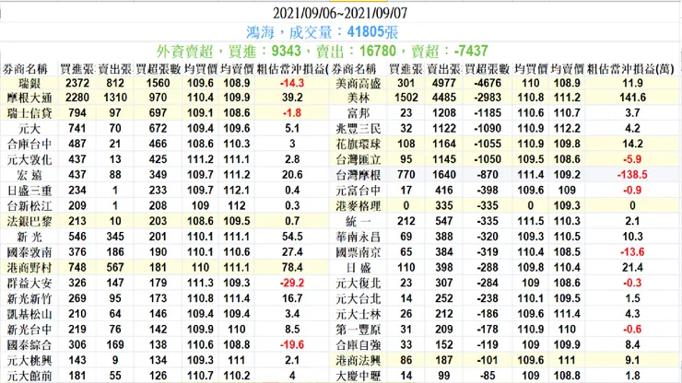Select the 統一 broker name cell

tap(359, 221)
